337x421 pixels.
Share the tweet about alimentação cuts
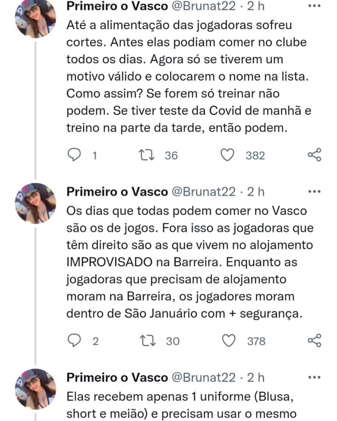(314, 155)
